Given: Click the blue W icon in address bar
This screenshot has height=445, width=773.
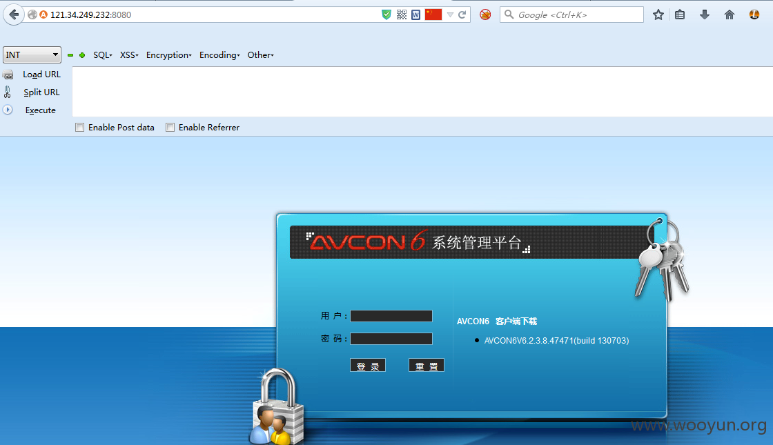Looking at the screenshot, I should 416,14.
